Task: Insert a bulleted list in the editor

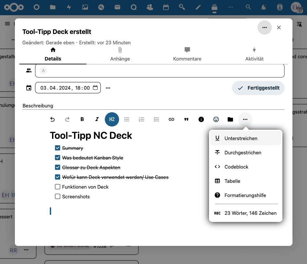Action: click(x=127, y=119)
